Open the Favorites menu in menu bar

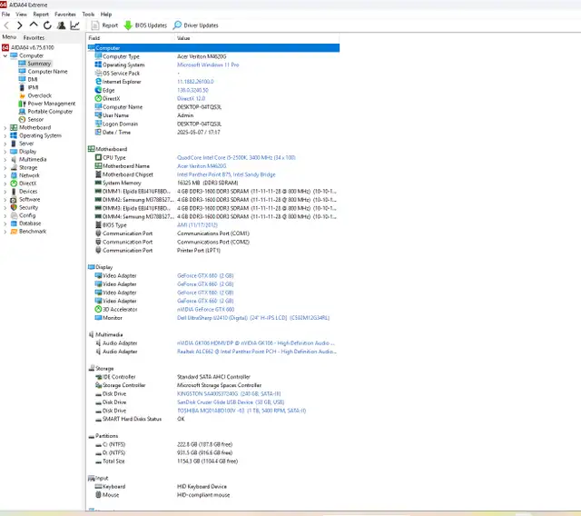point(65,15)
